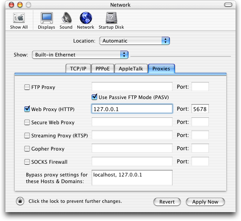241x221 pixels.
Task: Click the FTP Proxy address field
Action: 132,87
